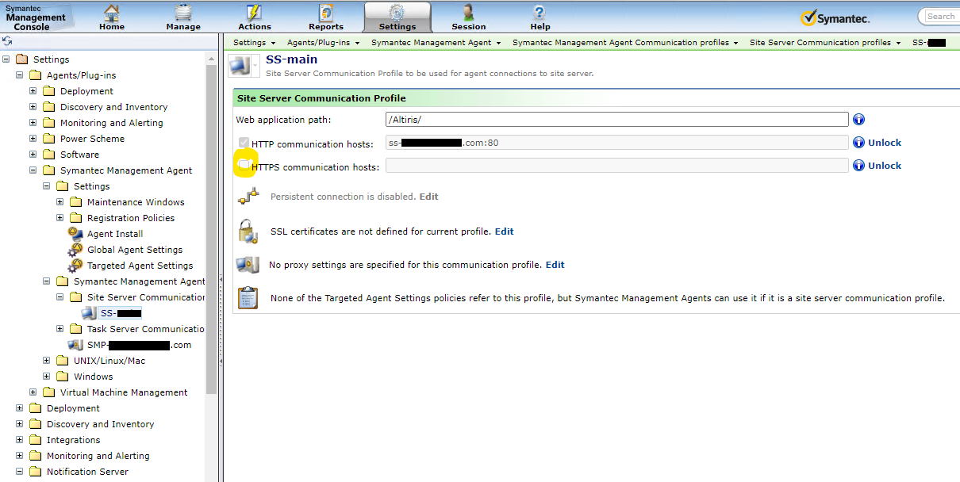Click the persistent connection icon
This screenshot has height=482, width=960.
point(248,196)
